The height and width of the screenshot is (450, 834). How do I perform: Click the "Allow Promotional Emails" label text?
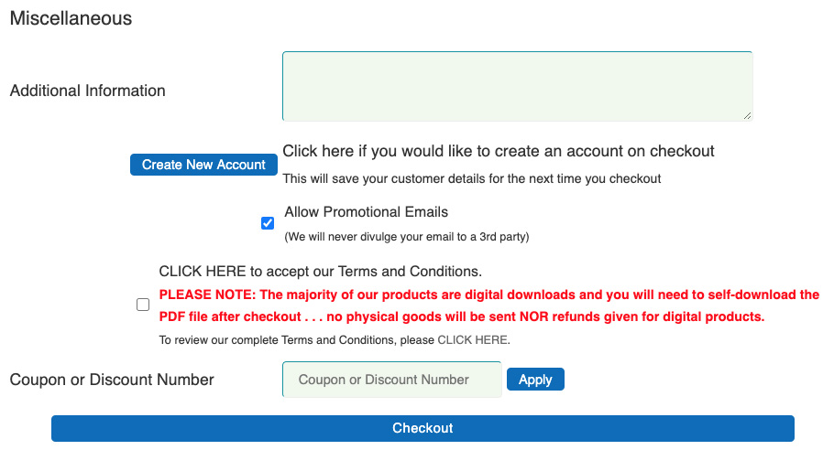tap(366, 212)
